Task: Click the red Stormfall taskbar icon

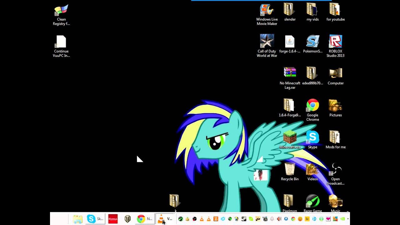Action: click(113, 219)
